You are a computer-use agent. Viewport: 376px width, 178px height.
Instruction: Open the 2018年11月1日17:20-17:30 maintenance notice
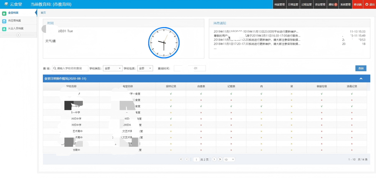click(257, 44)
